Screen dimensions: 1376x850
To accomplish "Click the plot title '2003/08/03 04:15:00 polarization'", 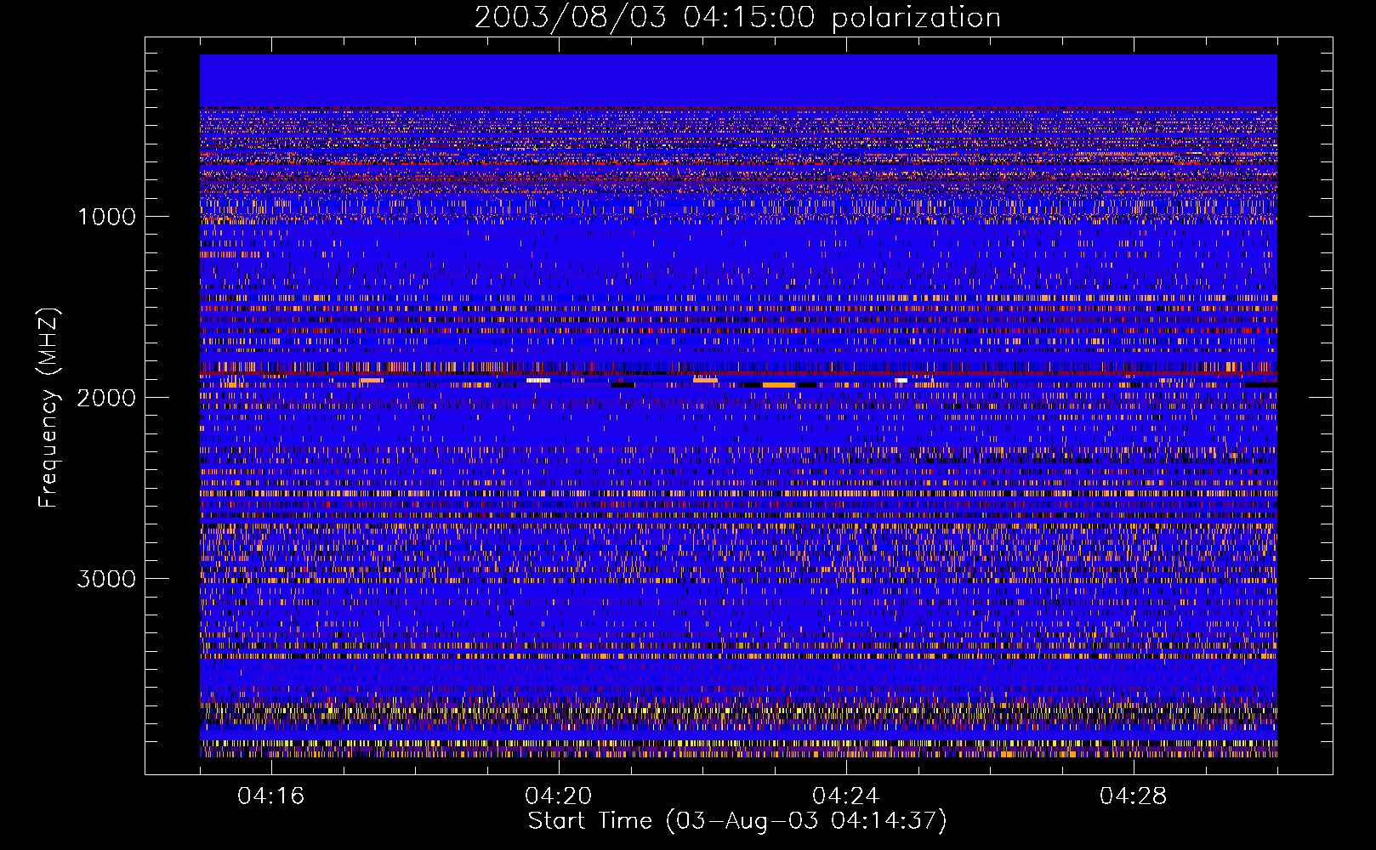I will [x=737, y=18].
